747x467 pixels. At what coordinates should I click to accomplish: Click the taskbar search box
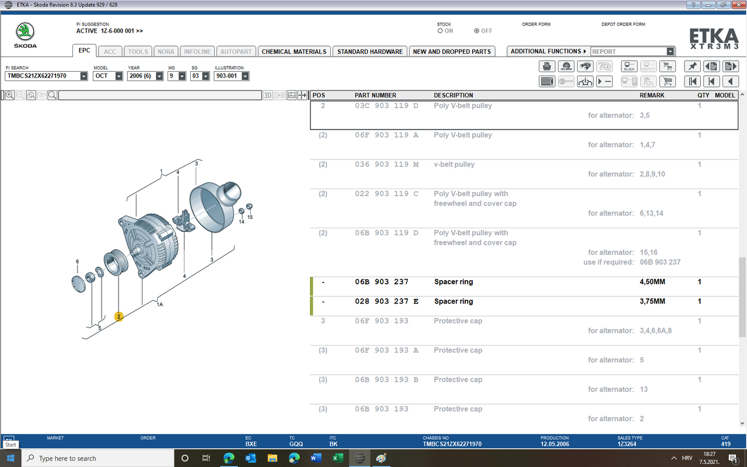point(98,458)
